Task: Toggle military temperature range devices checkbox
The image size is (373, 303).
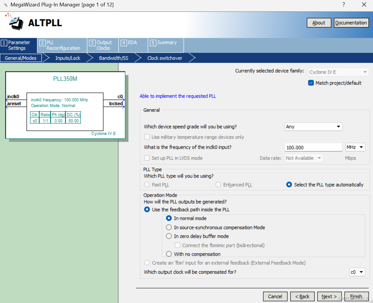Action: point(147,137)
